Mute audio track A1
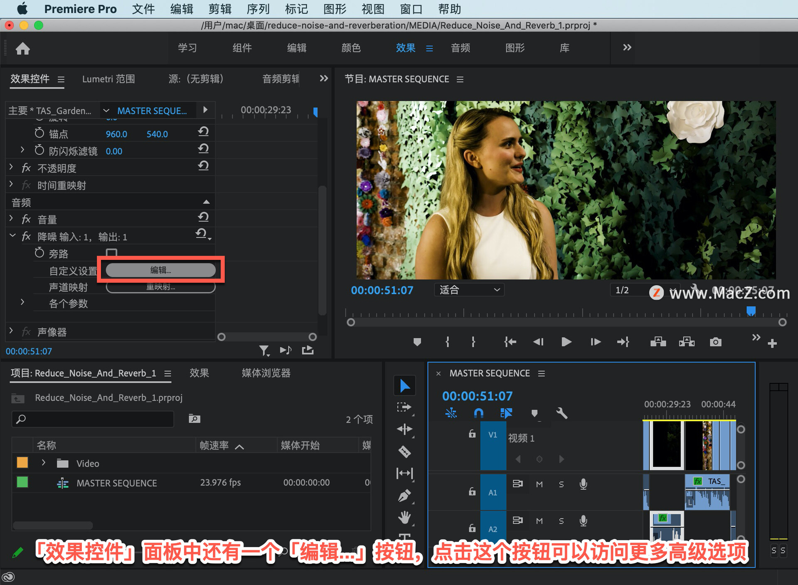Image resolution: width=798 pixels, height=585 pixels. coord(539,484)
